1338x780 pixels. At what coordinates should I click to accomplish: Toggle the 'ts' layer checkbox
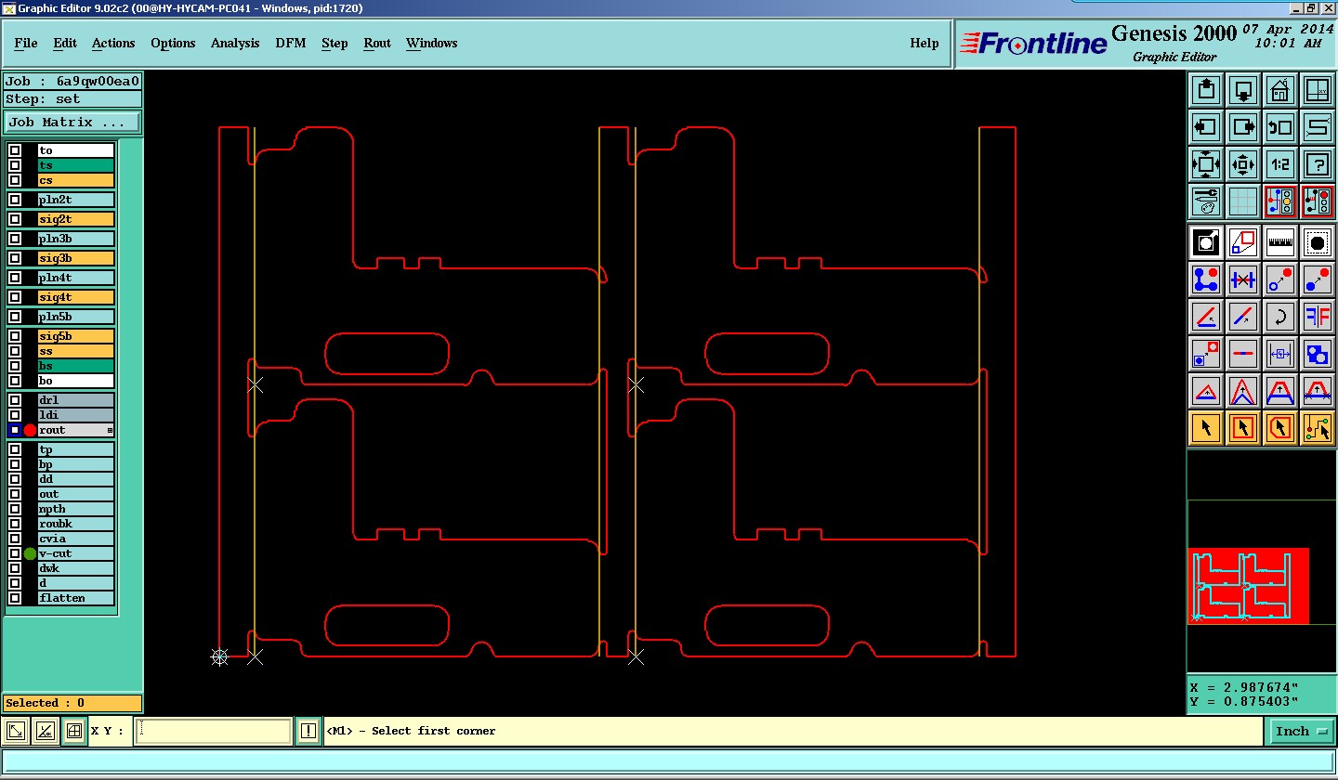[x=15, y=165]
